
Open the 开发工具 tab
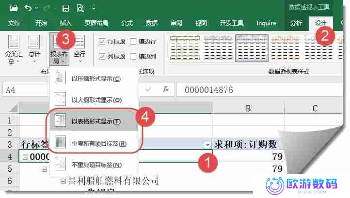tap(231, 23)
